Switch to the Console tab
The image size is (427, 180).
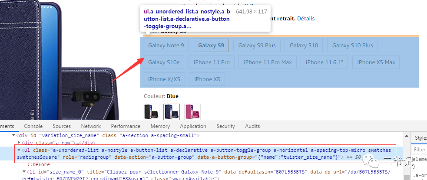tap(33, 126)
